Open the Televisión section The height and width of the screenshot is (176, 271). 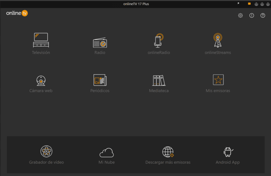tap(41, 44)
